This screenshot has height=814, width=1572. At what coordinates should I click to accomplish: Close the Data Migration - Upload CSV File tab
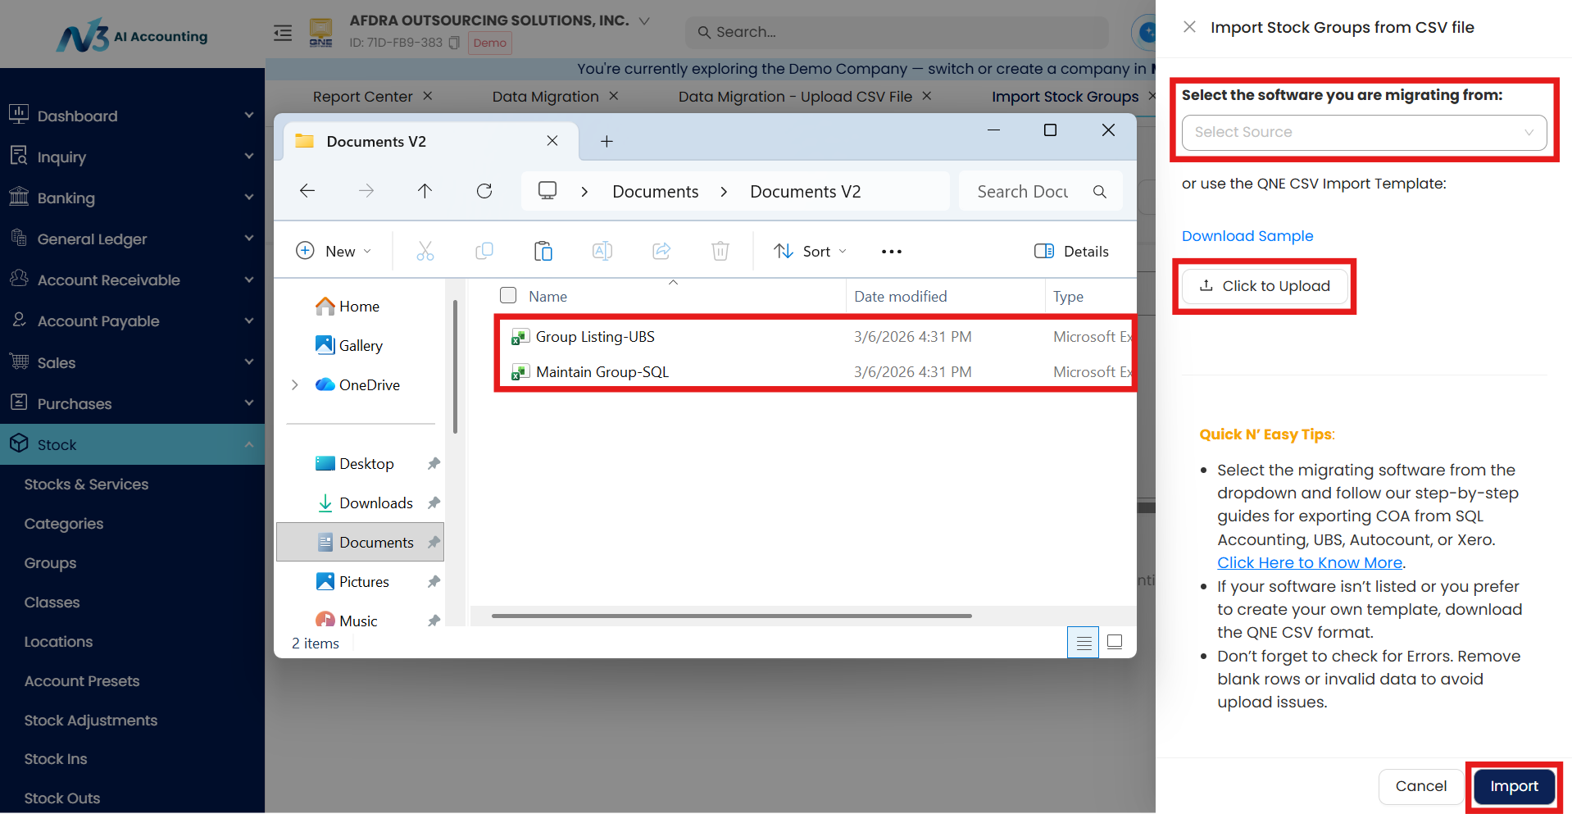tap(927, 96)
